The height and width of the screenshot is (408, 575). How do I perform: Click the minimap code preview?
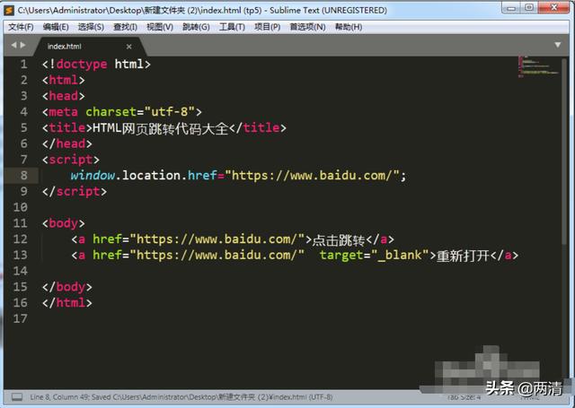pos(537,67)
